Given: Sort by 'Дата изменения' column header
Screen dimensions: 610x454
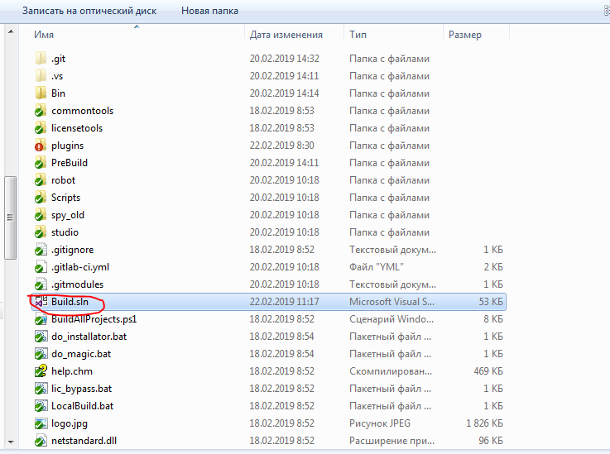Looking at the screenshot, I should click(295, 35).
